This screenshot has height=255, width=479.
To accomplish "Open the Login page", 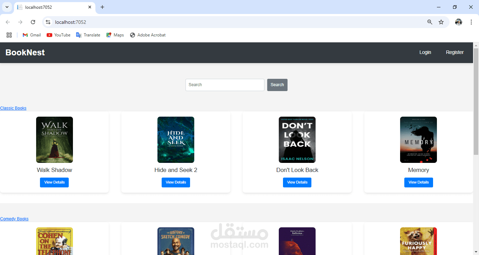I will click(425, 52).
